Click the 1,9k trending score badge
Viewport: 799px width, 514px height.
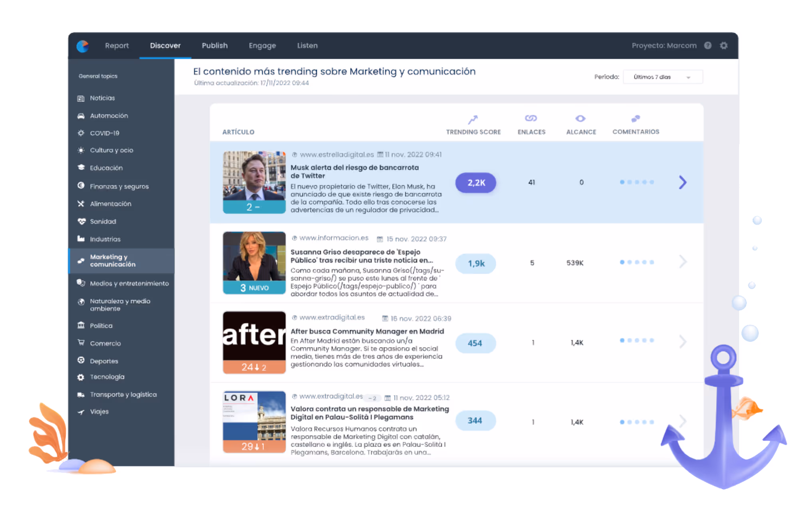click(475, 264)
